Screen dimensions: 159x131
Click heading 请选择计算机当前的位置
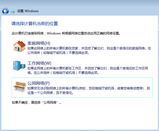coord(34,24)
